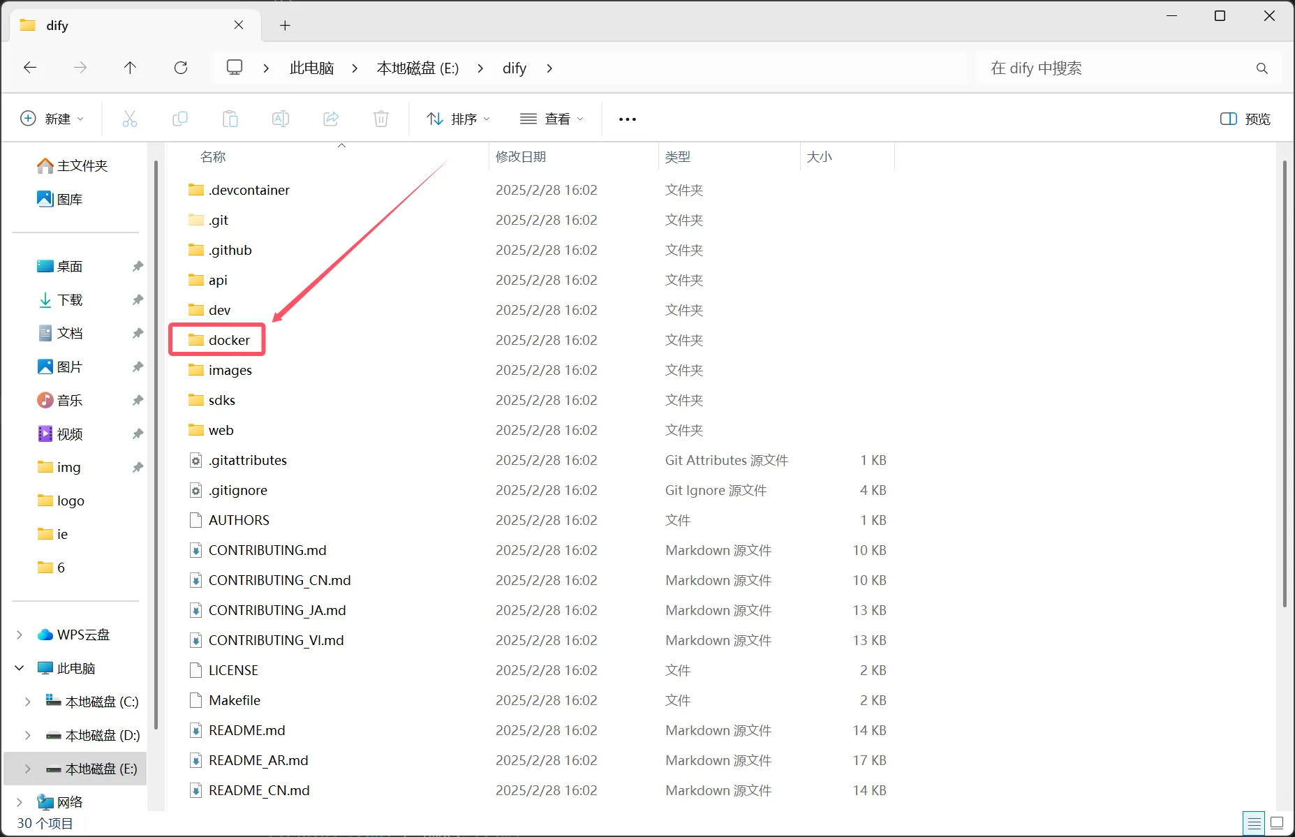Go back to previous folder
Screen dimensions: 1295x837
tap(30, 68)
